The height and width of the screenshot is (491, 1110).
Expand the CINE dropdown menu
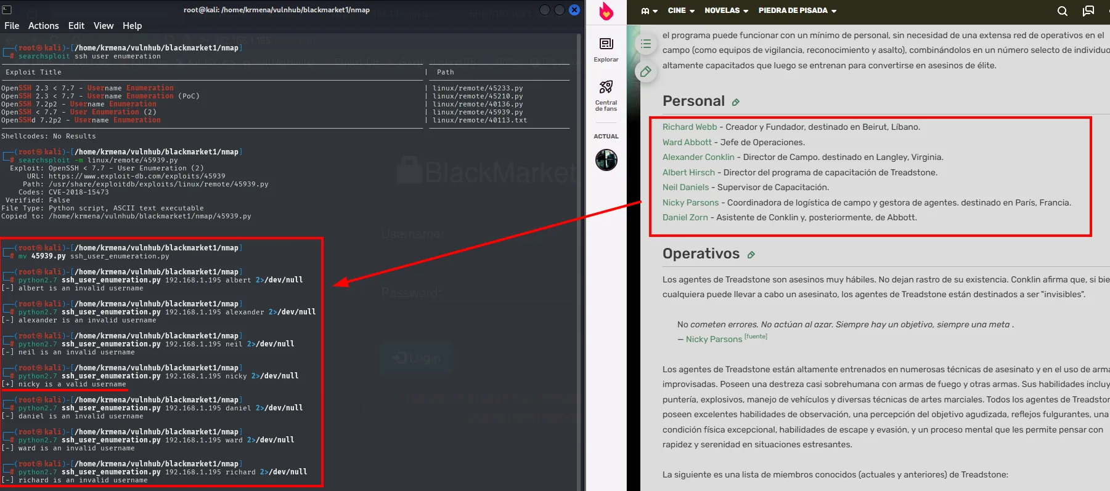[x=681, y=10]
